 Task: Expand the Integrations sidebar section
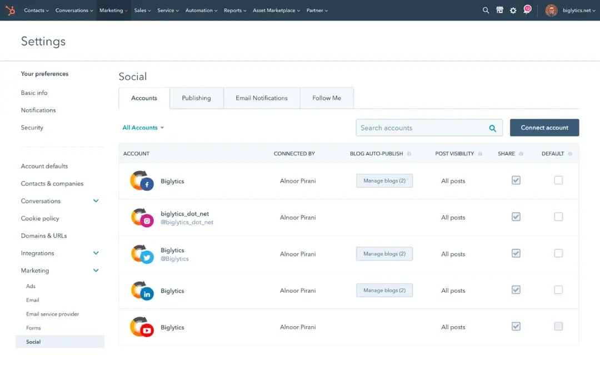pyautogui.click(x=96, y=253)
